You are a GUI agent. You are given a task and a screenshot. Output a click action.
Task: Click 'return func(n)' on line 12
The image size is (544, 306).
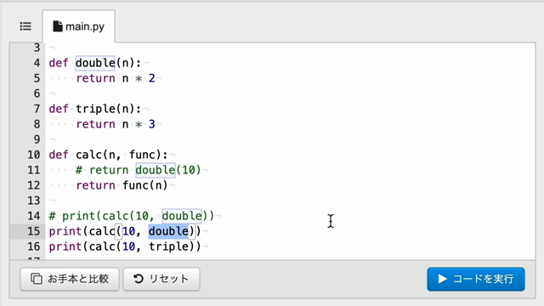(122, 185)
